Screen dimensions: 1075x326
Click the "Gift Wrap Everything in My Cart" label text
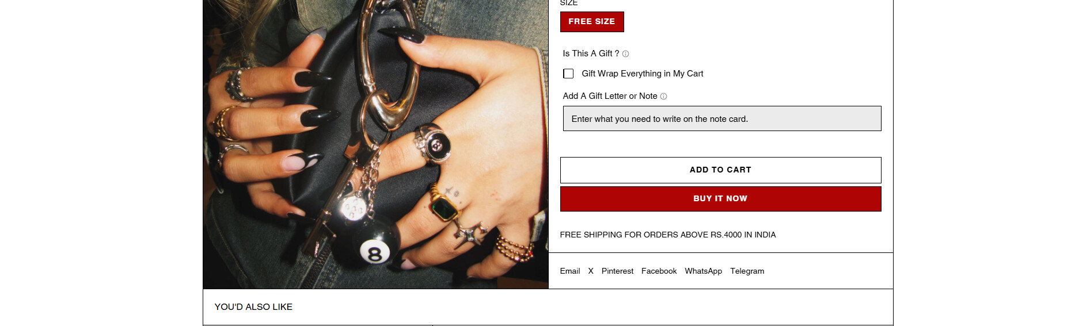[x=643, y=74]
